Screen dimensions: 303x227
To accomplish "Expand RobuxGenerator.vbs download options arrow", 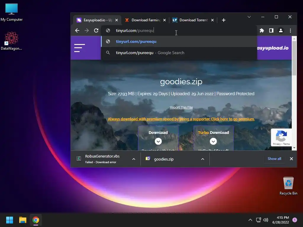I will 134,159.
